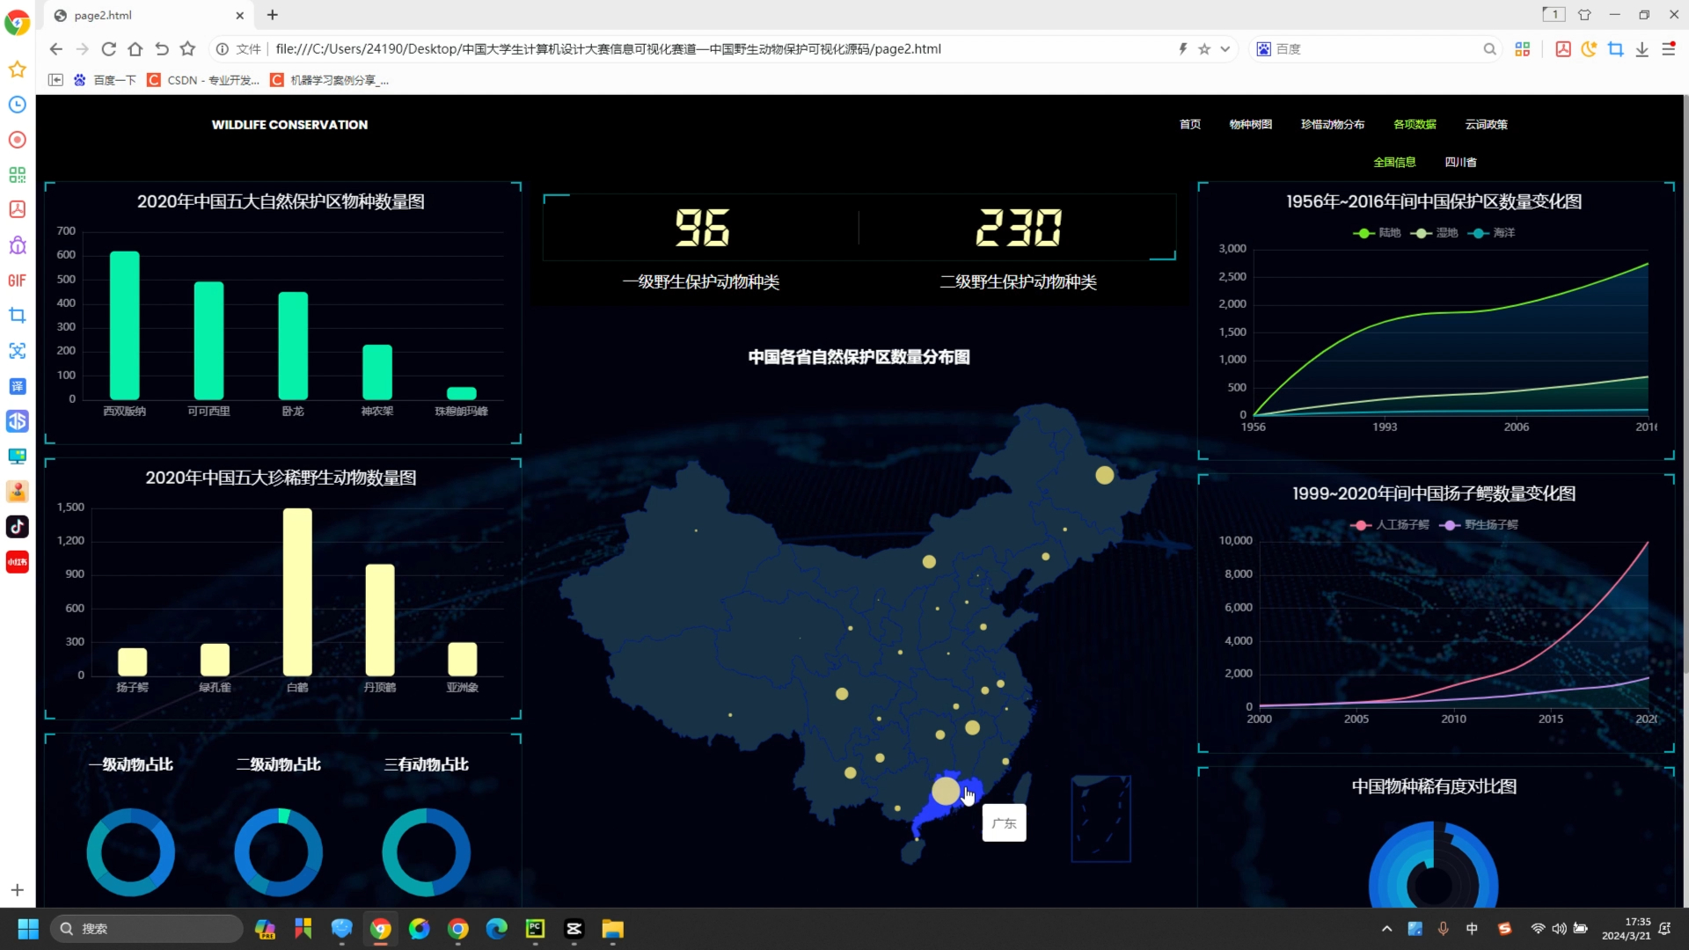Click the screenshot crop icon in top toolbar
1689x950 pixels.
(1616, 49)
